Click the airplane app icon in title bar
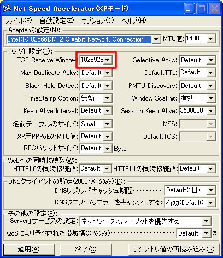This screenshot has width=223, height=258. [7, 8]
